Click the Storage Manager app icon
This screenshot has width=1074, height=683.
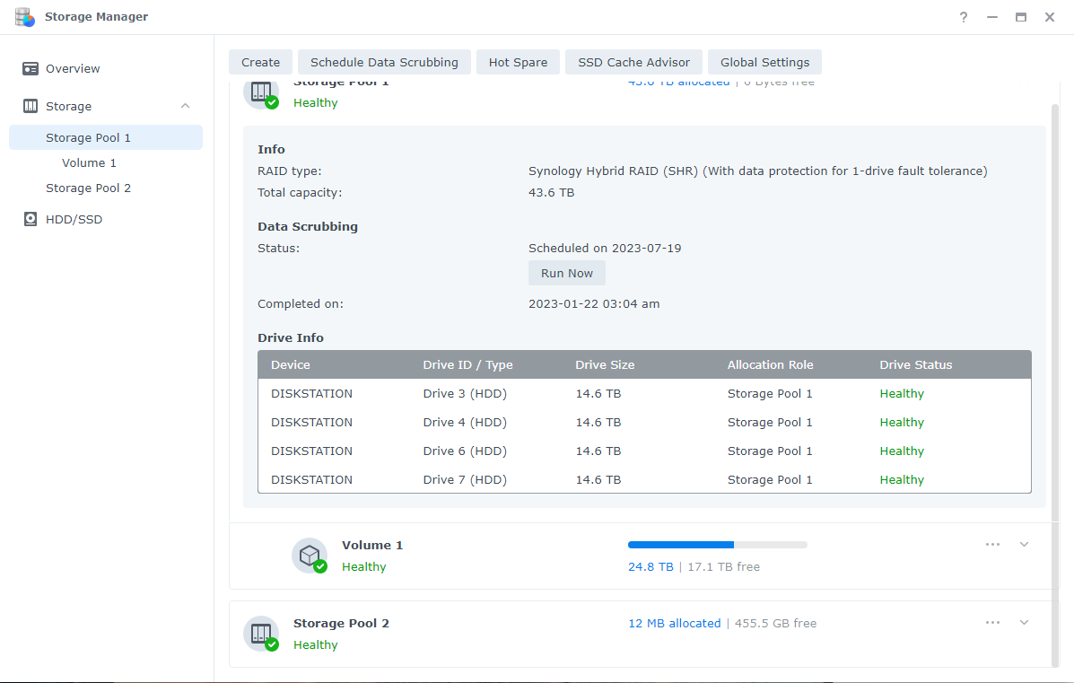click(x=24, y=17)
